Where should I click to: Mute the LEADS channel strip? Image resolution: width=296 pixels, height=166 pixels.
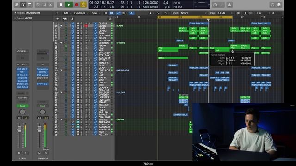pyautogui.click(x=19, y=153)
